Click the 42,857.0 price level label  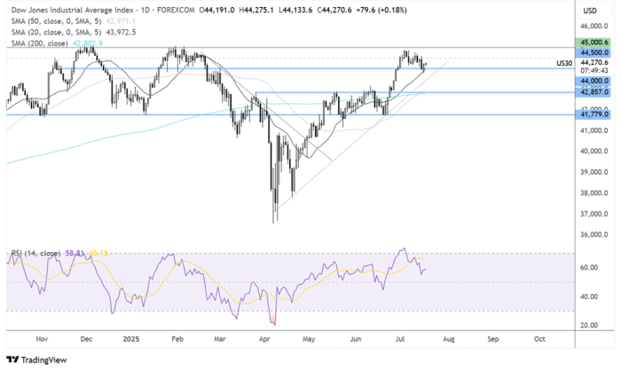click(595, 92)
